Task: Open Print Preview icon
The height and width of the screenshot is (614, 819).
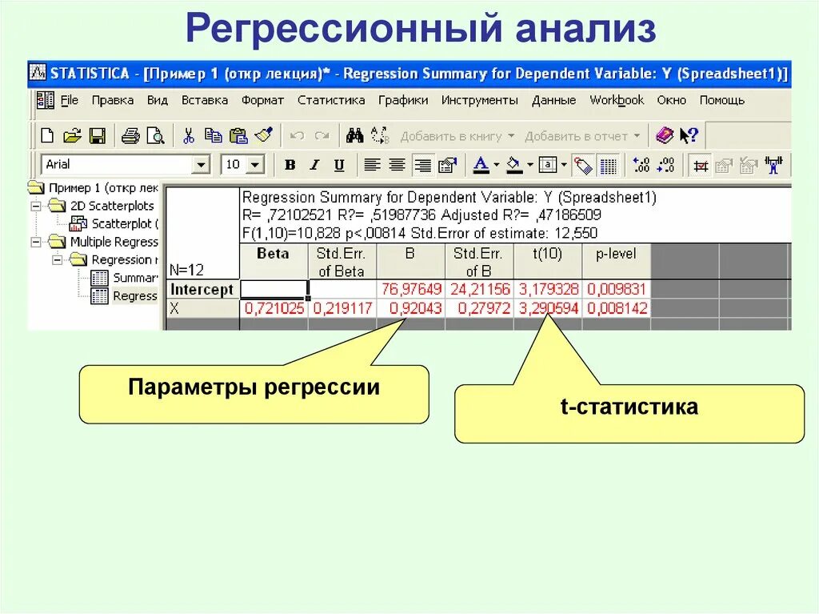Action: click(155, 136)
